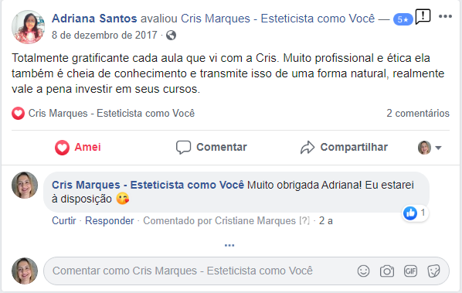Click the blue like reaction badge on comment
The height and width of the screenshot is (293, 462).
[415, 213]
